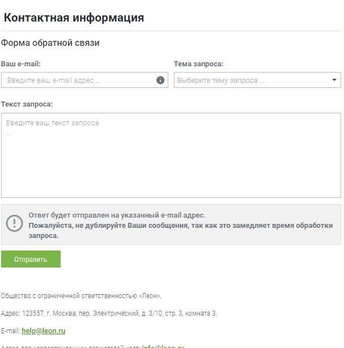Viewport: 344px width, 348px height.
Task: Click the "Тема запроса:" field label
Action: coord(198,64)
